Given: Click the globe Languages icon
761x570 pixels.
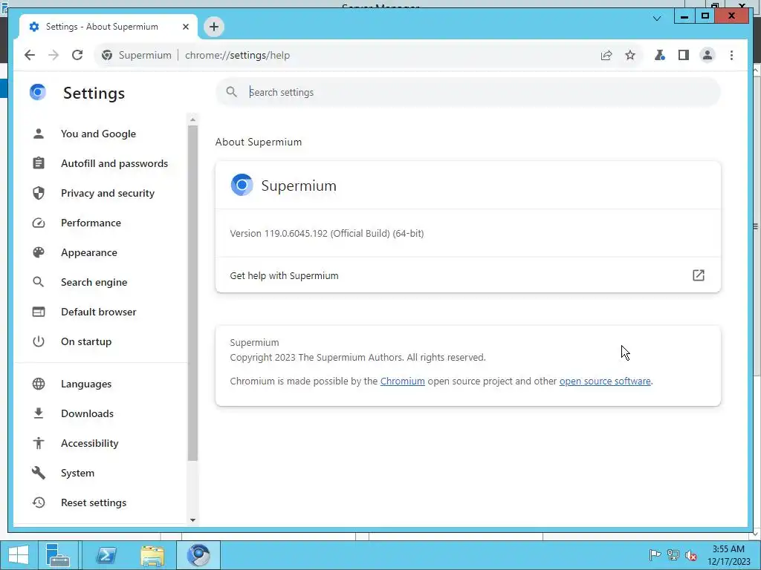Looking at the screenshot, I should click(x=39, y=384).
